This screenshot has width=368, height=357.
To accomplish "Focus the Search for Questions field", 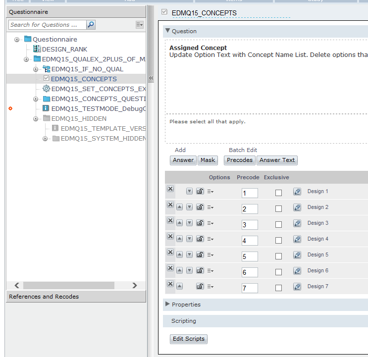I will point(48,25).
